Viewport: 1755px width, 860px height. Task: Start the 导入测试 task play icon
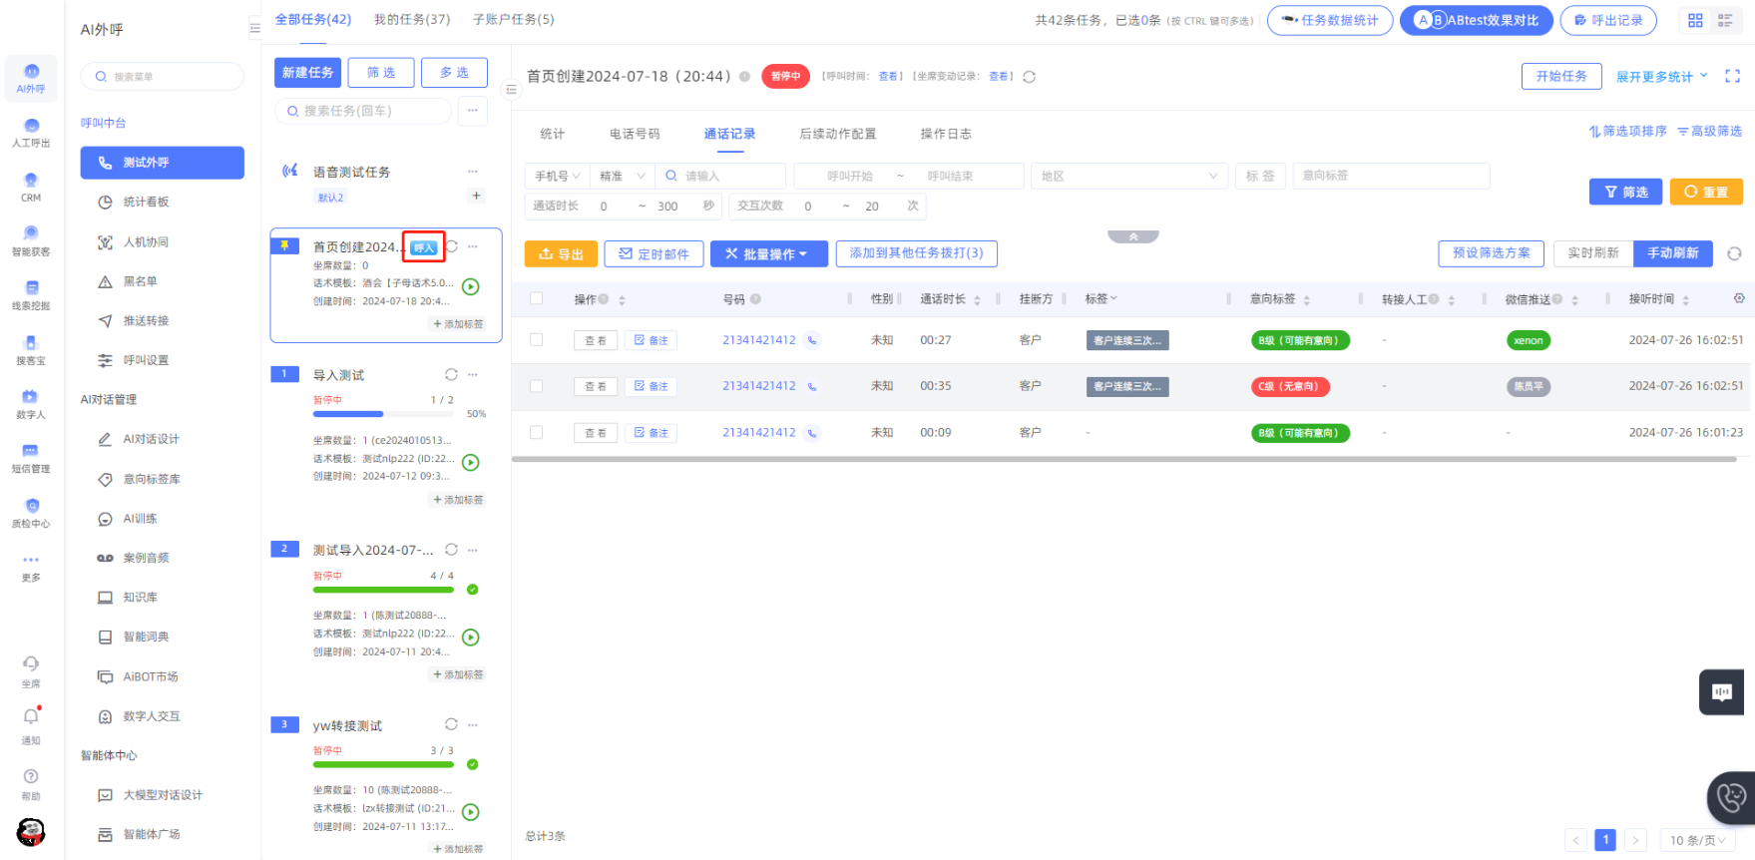[471, 462]
